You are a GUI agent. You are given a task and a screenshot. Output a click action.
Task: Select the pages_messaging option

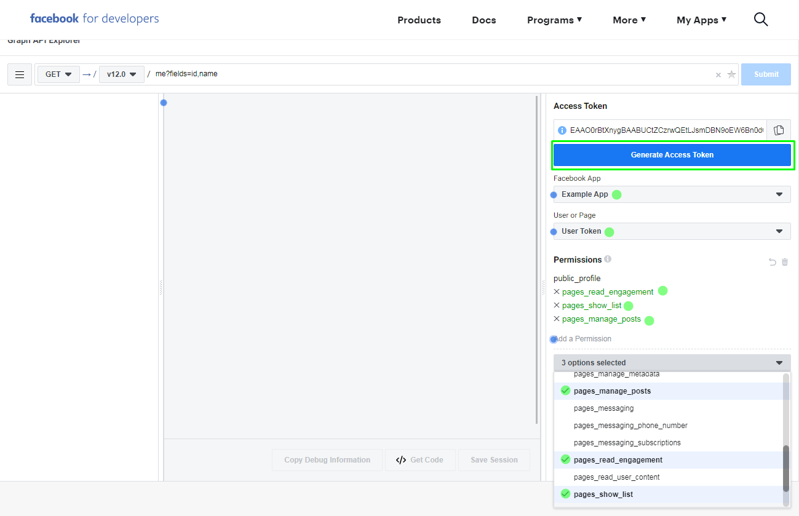668,408
